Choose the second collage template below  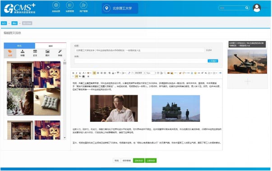point(34,130)
